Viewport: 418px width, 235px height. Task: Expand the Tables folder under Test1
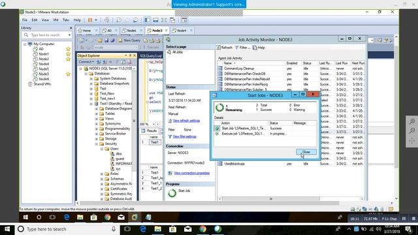click(97, 114)
